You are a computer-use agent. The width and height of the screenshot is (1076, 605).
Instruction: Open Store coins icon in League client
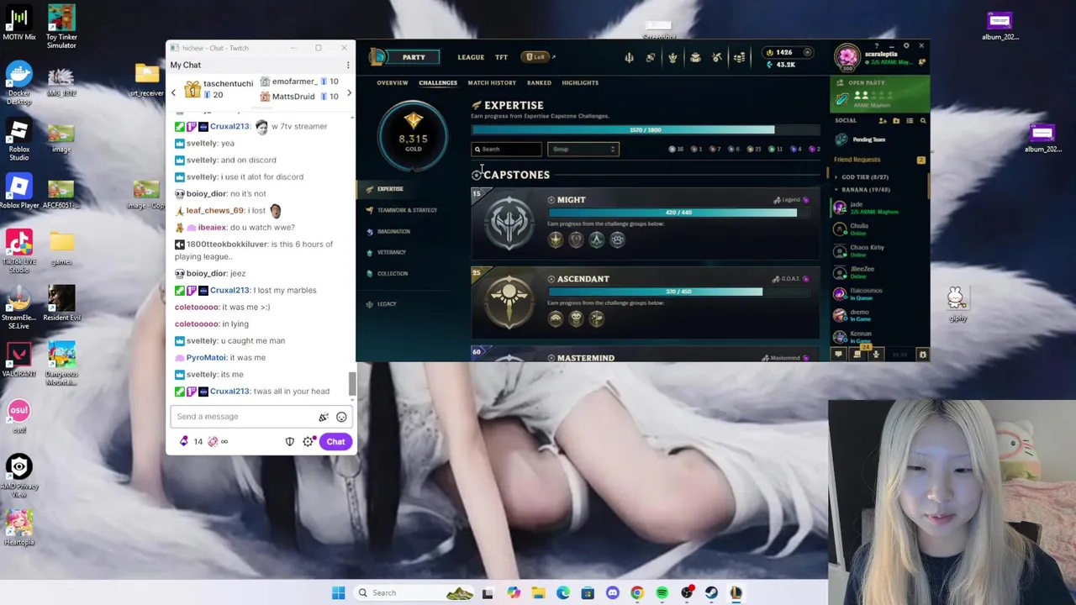739,57
